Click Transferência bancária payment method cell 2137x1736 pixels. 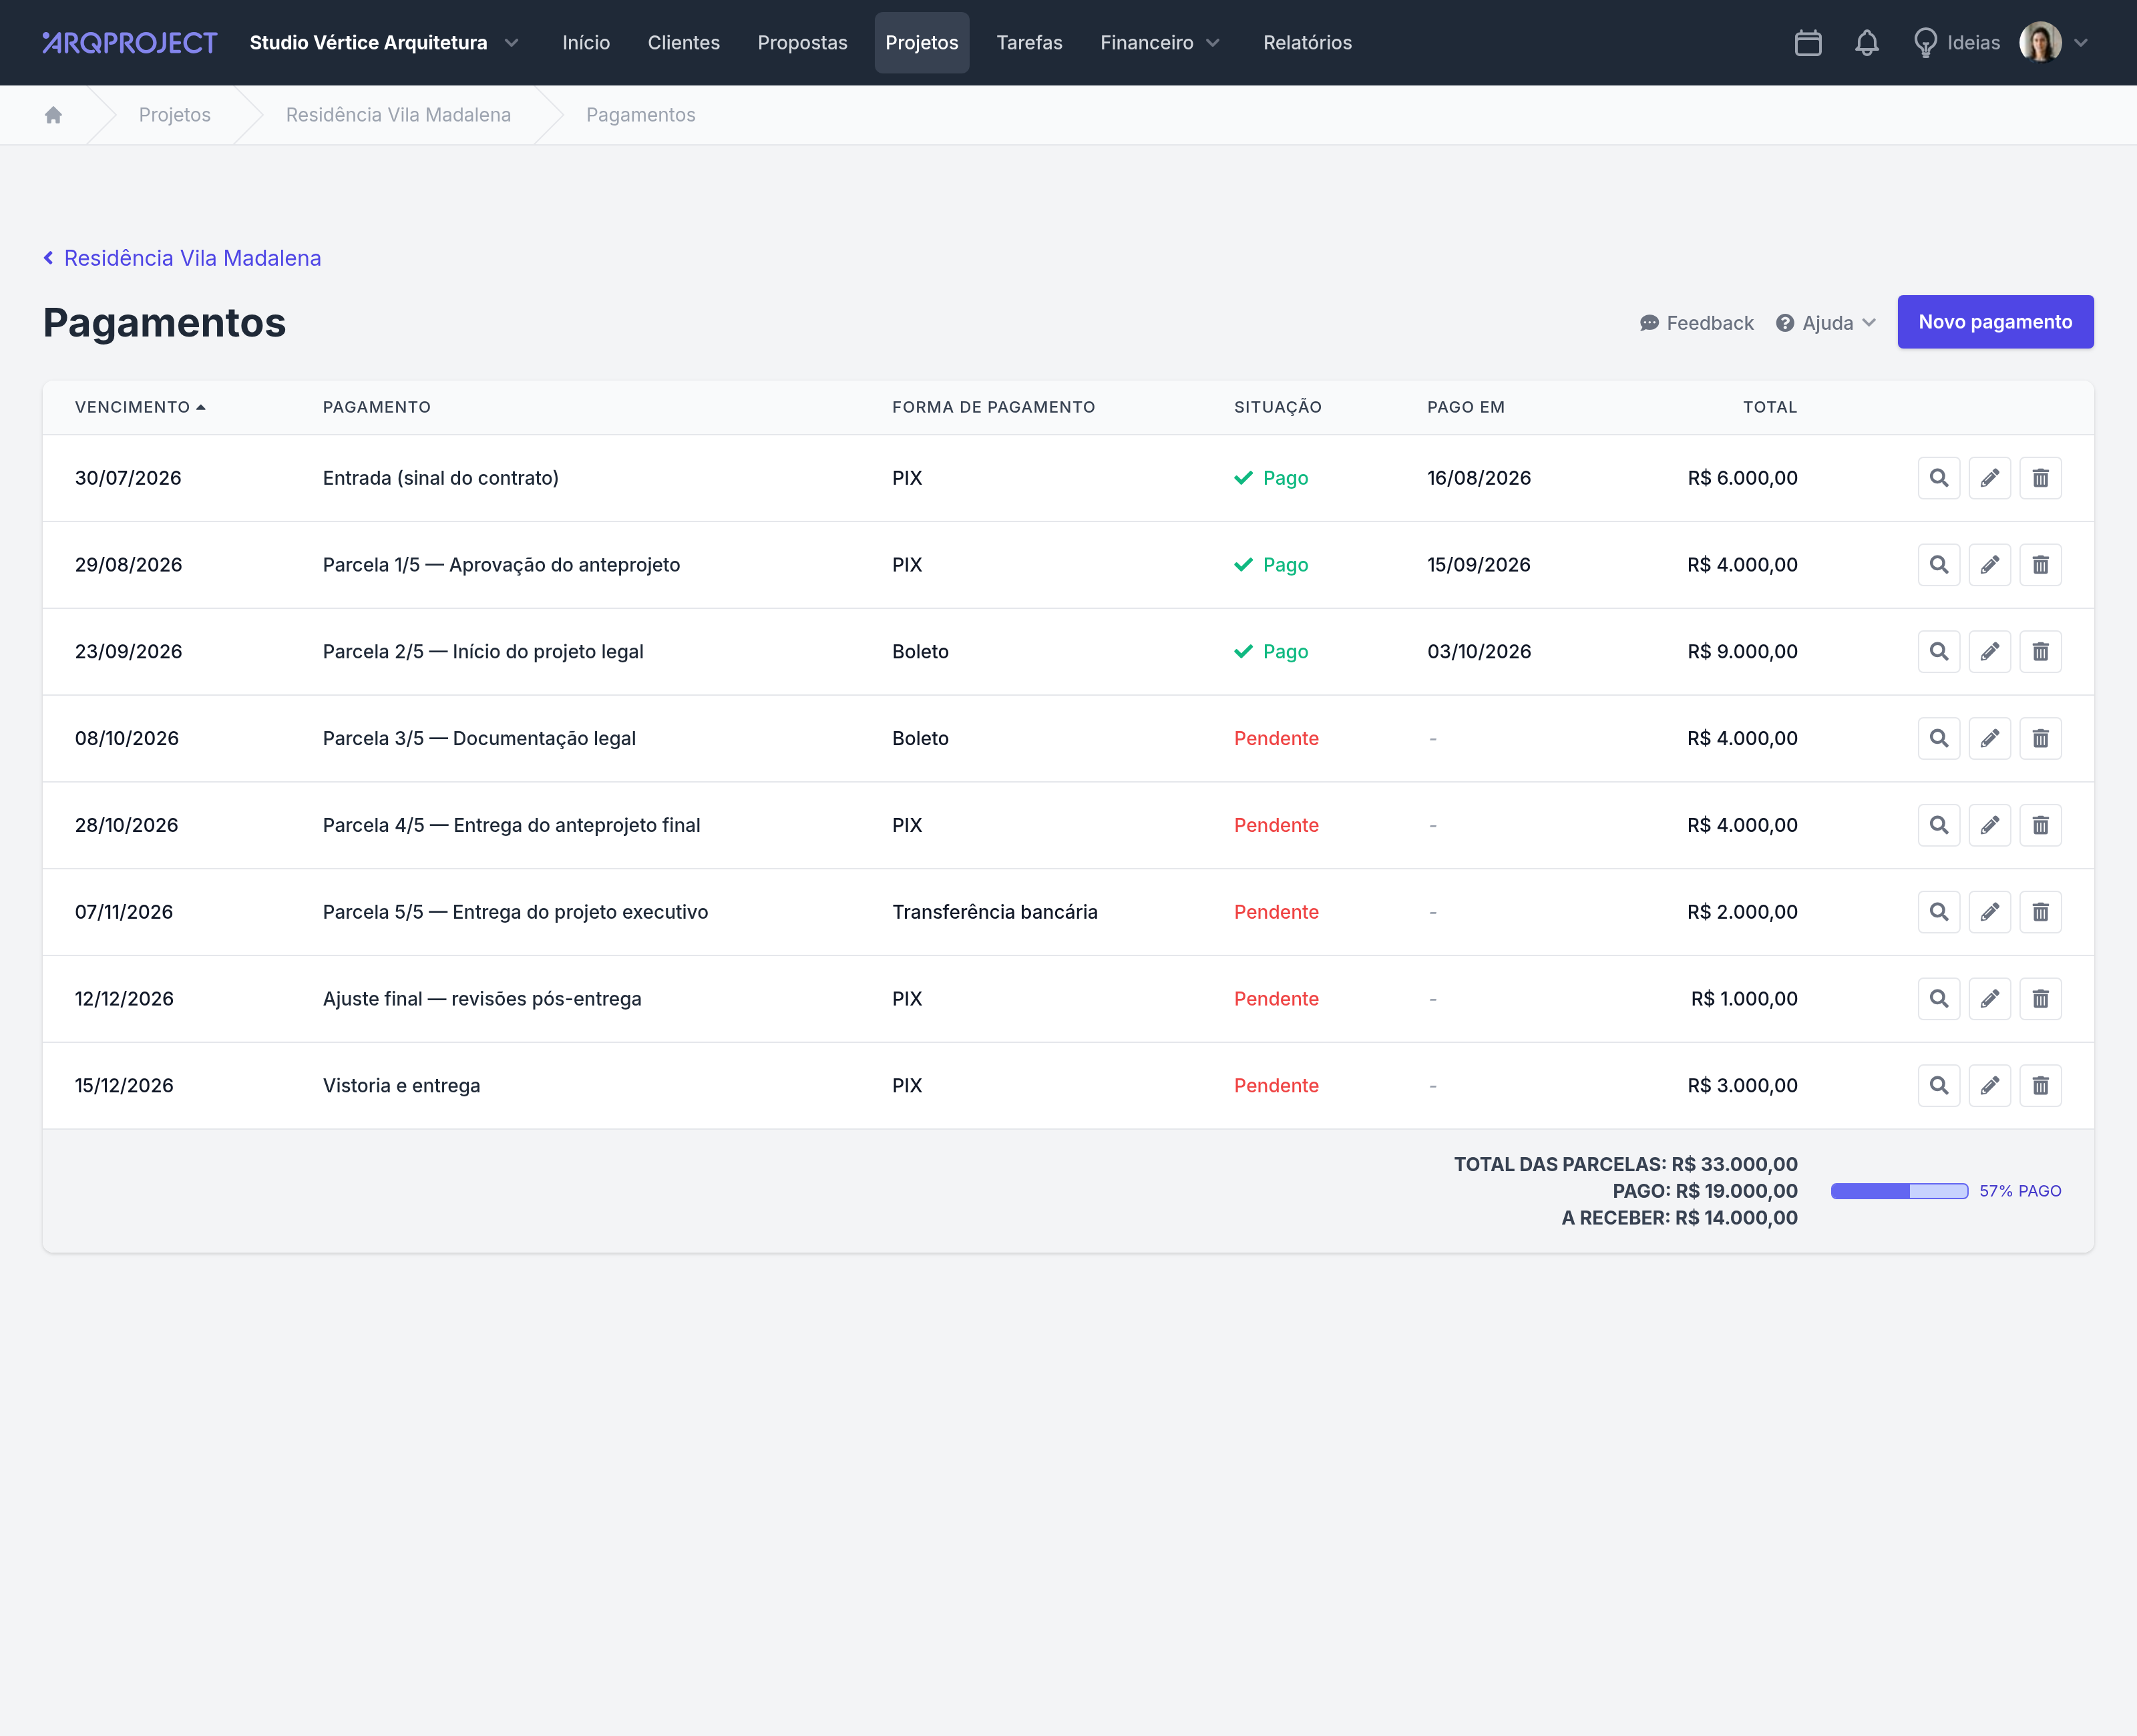click(x=995, y=912)
